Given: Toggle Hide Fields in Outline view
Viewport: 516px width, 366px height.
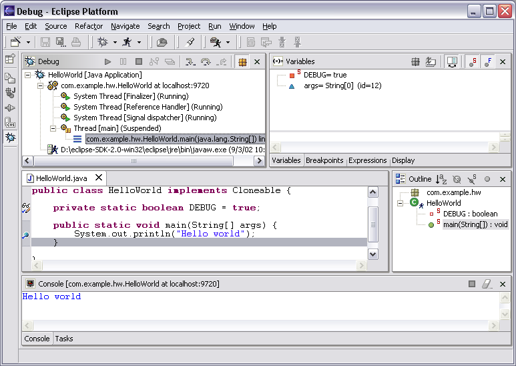Looking at the screenshot, I should point(457,179).
